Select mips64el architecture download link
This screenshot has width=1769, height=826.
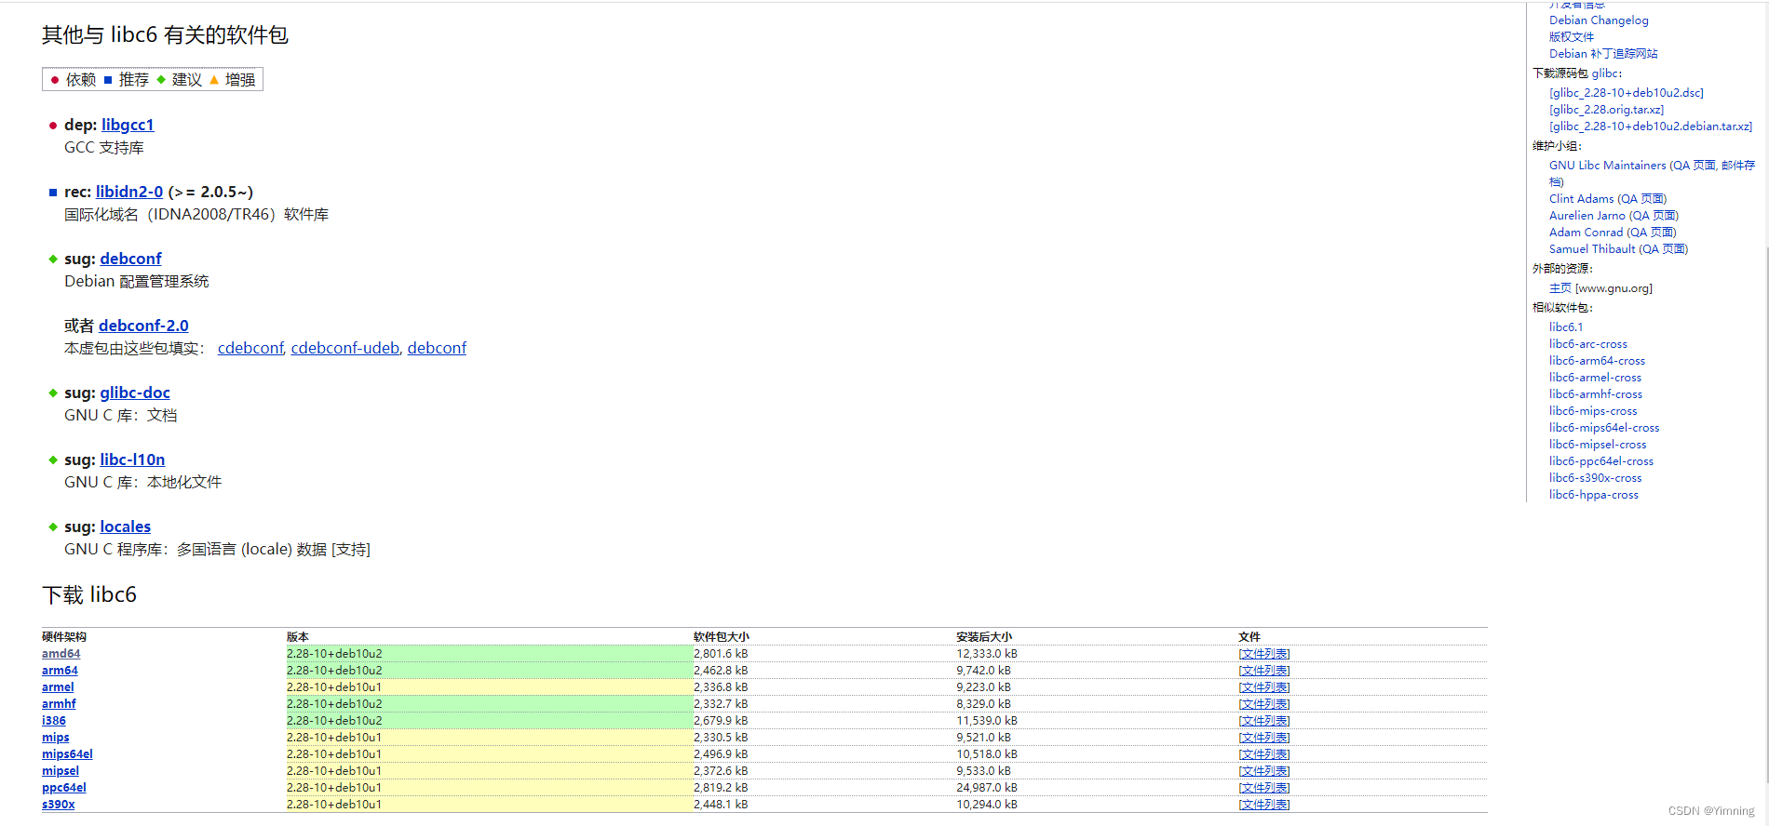coord(67,754)
